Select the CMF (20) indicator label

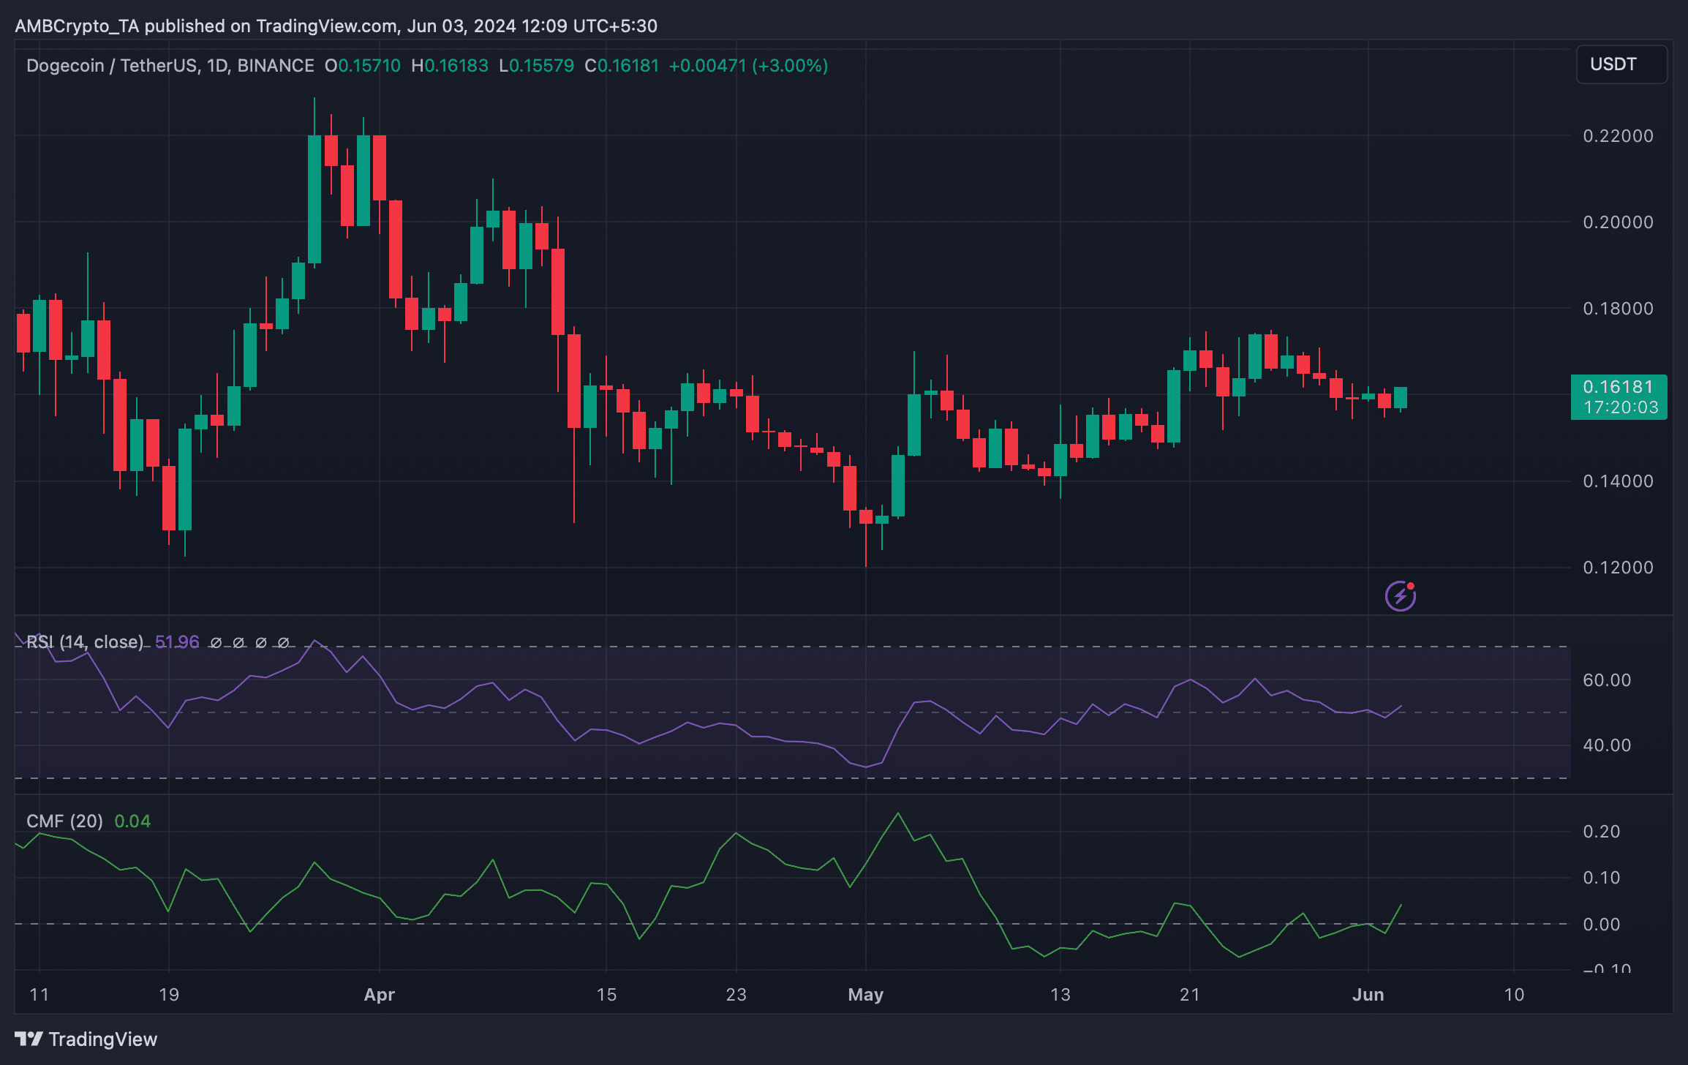point(64,821)
